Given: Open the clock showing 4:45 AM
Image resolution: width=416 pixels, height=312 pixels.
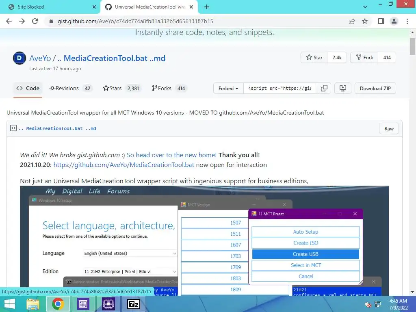Looking at the screenshot, I should point(398,304).
